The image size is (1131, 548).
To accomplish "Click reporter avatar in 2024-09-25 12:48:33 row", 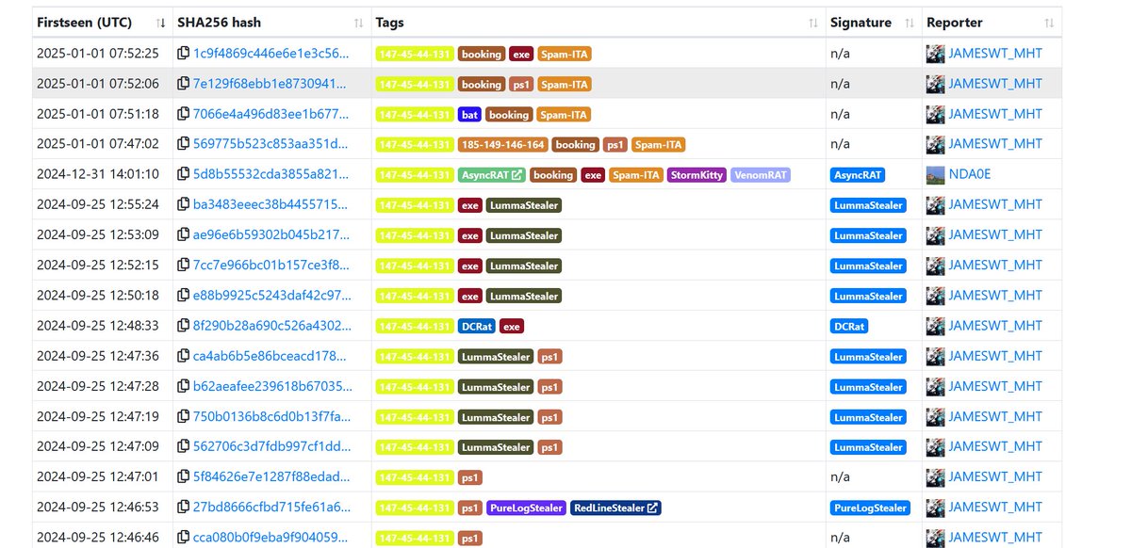I will (935, 326).
